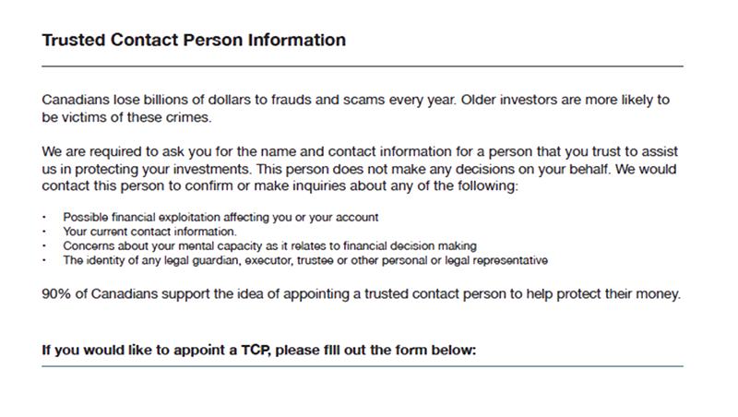738x417 pixels.
Task: Click the words 'be victims of these crimes'
Action: tap(126, 117)
